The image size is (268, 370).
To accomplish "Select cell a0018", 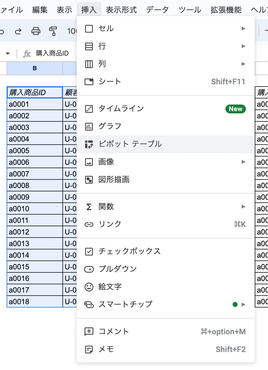I will pos(35,302).
